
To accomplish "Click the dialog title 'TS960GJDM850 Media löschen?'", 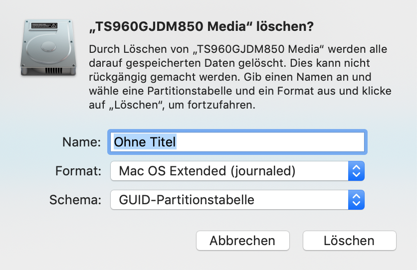I will (x=202, y=26).
